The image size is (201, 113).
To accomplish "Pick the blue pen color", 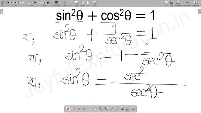I will [15, 3].
